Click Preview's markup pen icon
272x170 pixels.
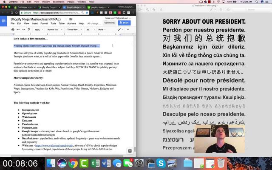pos(211,9)
